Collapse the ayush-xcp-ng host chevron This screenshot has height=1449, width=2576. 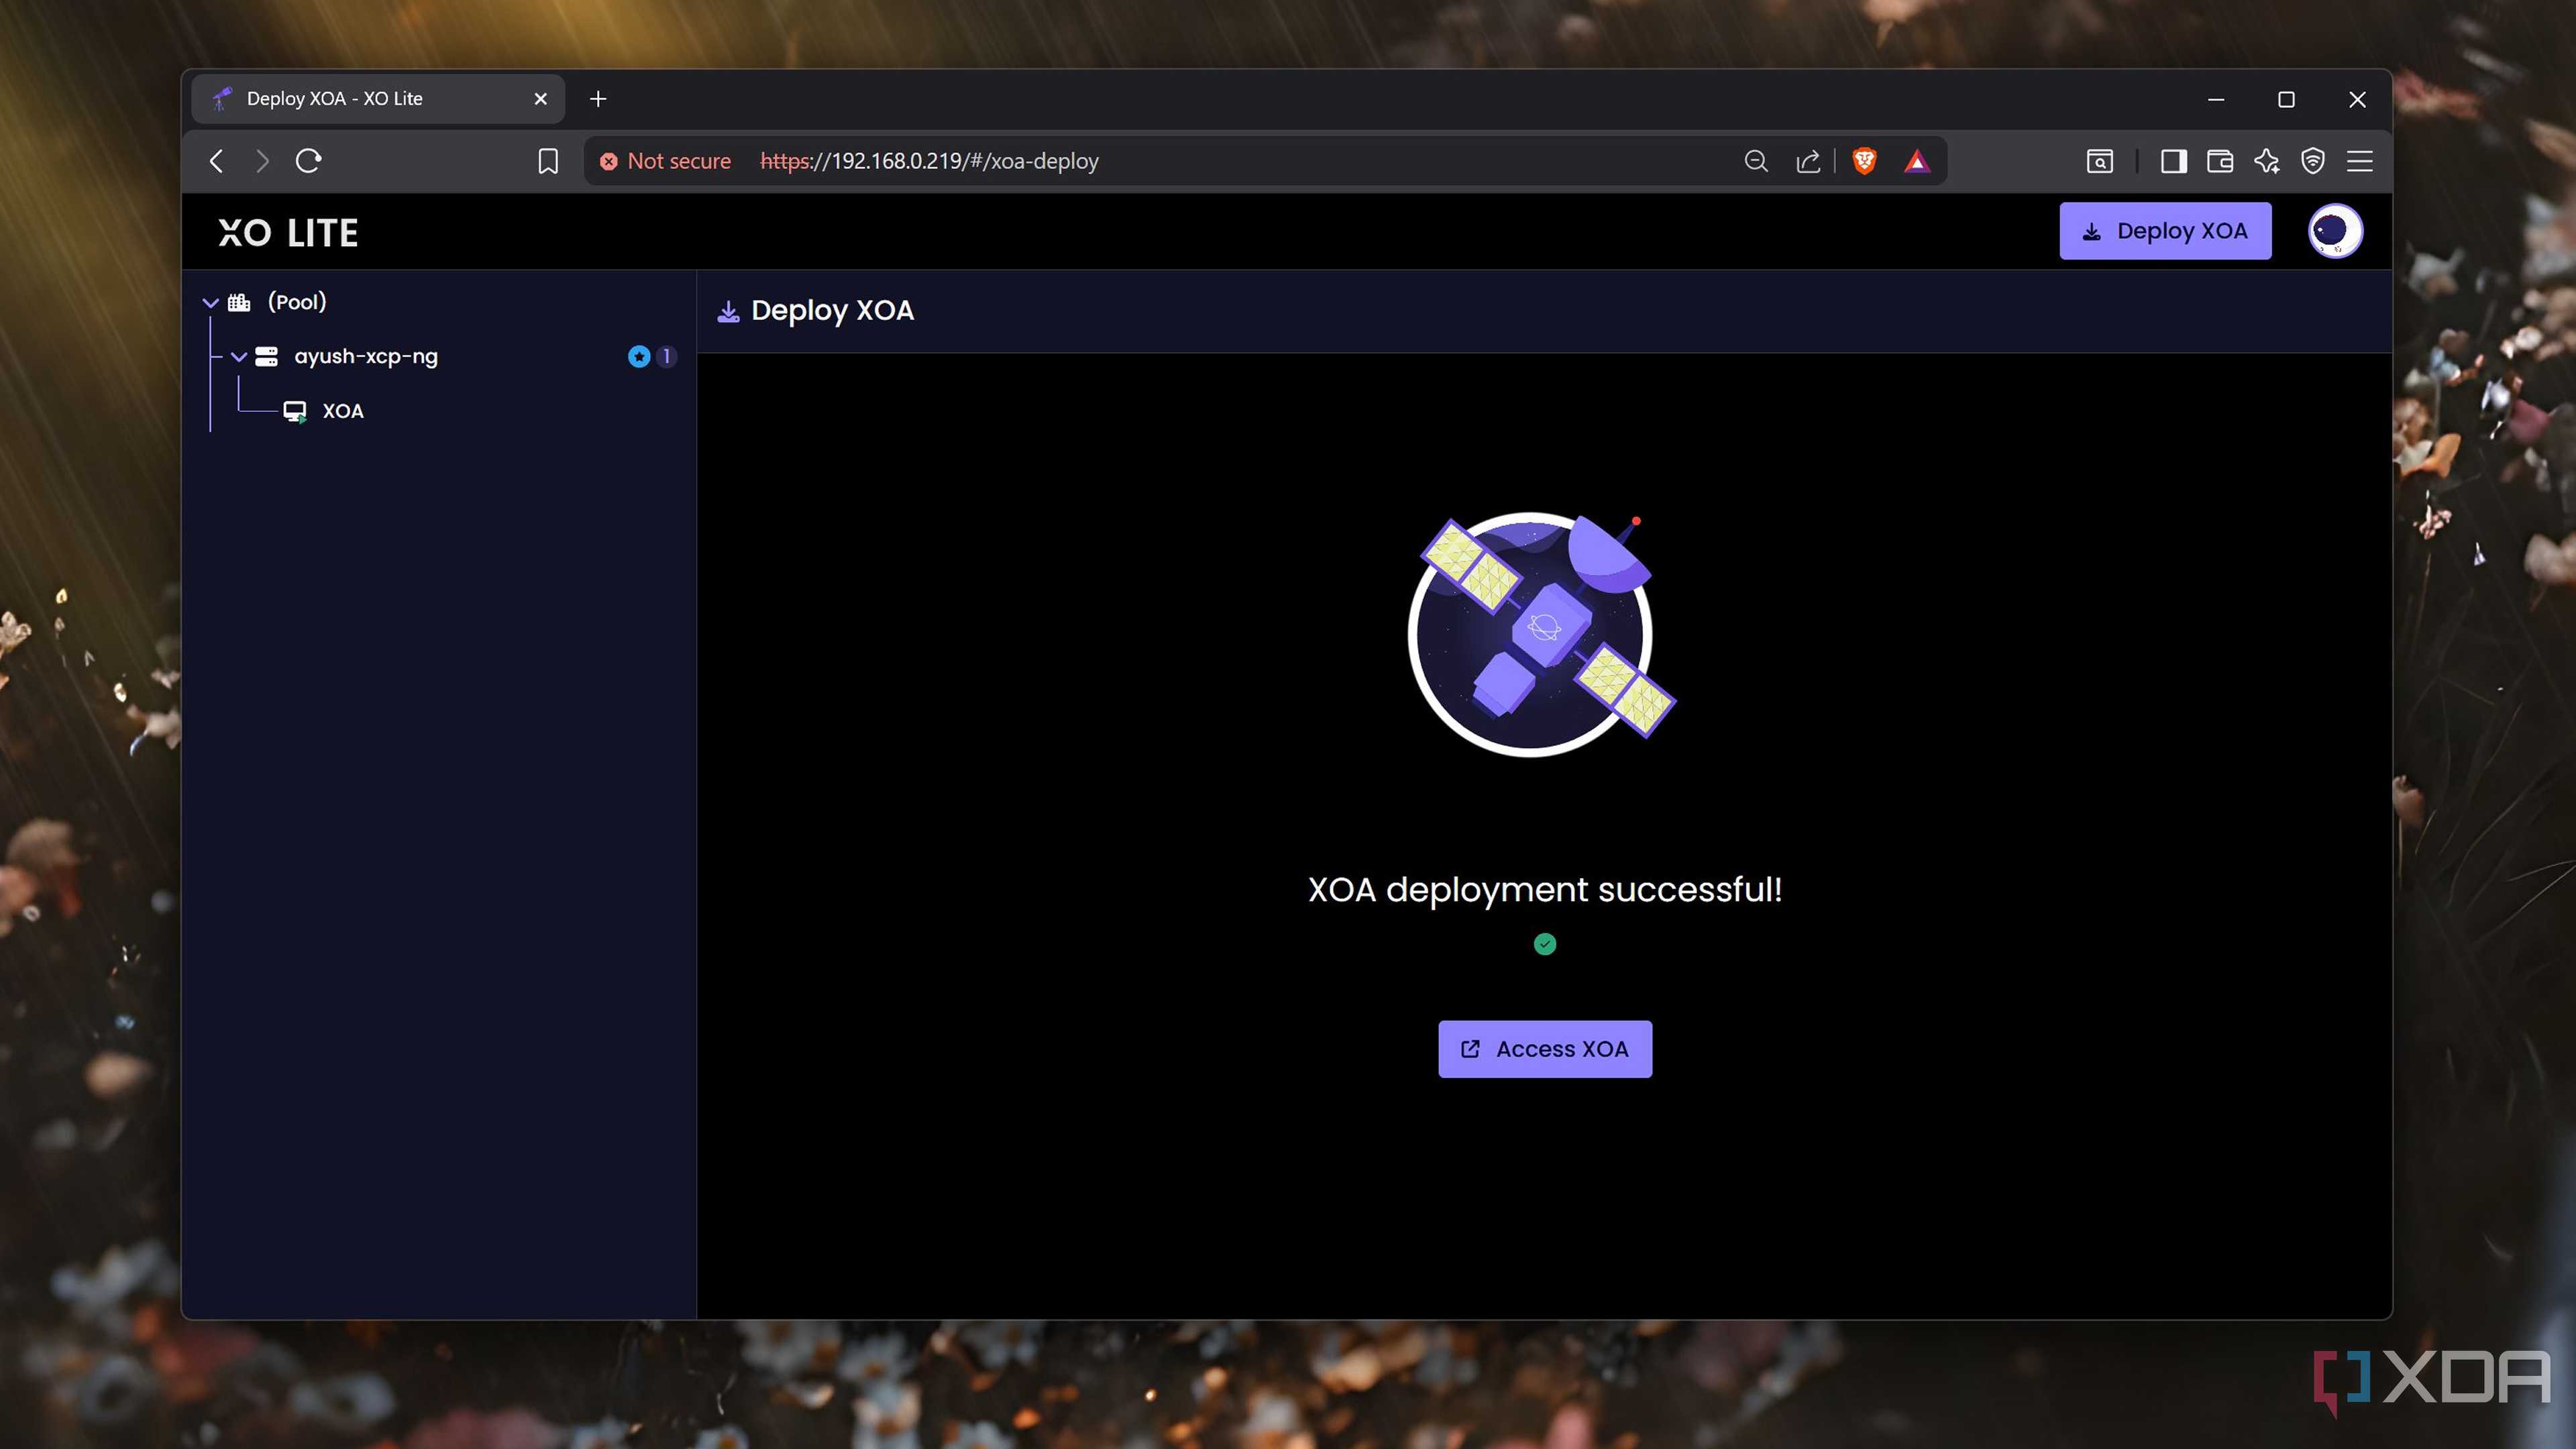tap(239, 356)
